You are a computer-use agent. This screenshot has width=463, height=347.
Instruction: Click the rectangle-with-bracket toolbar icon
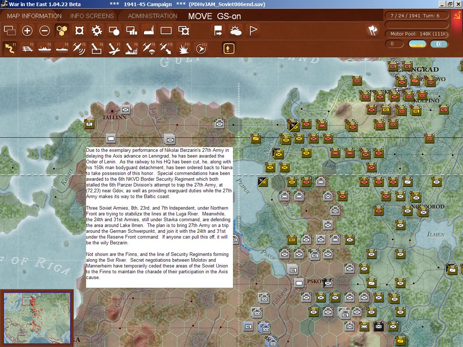pyautogui.click(x=184, y=31)
